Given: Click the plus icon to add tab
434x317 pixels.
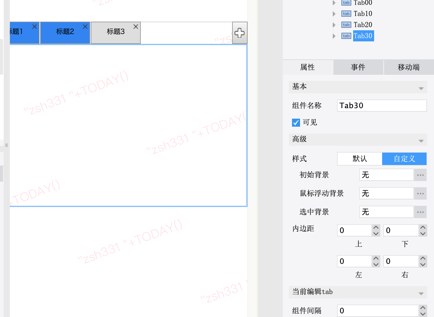Looking at the screenshot, I should tap(240, 33).
